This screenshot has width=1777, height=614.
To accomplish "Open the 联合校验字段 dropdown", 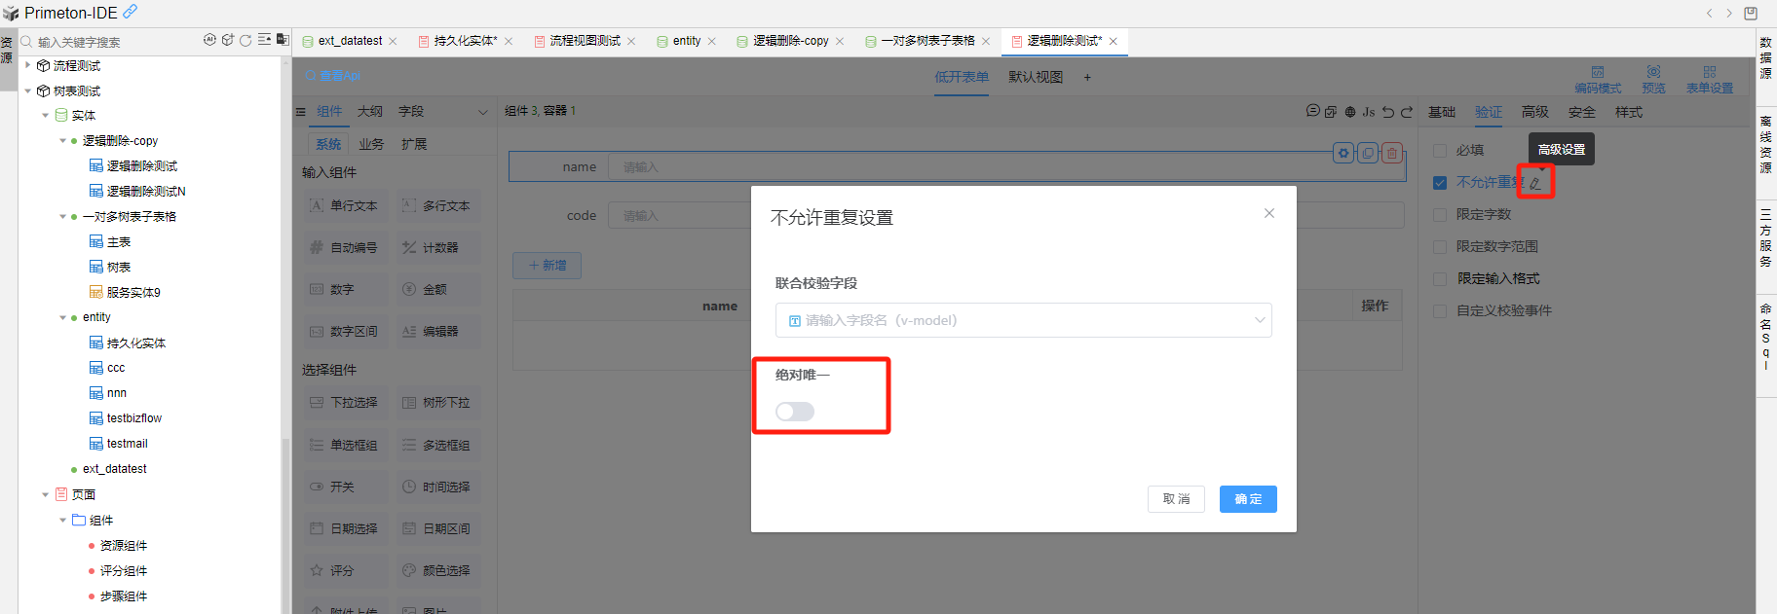I will pyautogui.click(x=1023, y=320).
